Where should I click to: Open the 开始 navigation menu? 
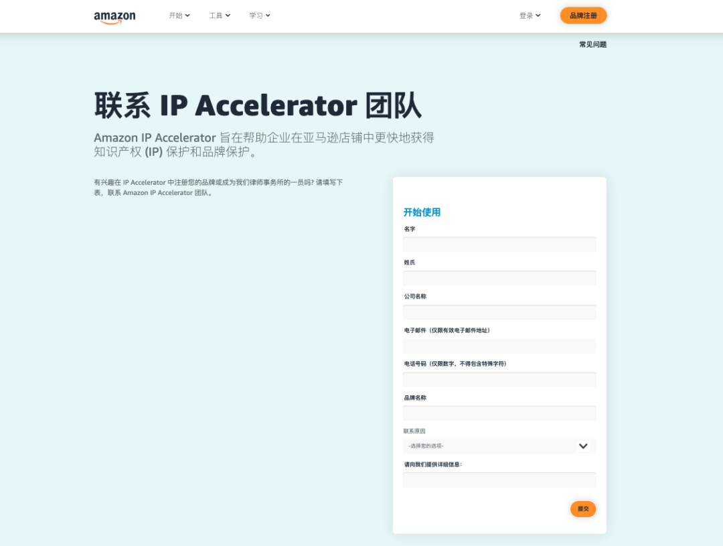[179, 15]
